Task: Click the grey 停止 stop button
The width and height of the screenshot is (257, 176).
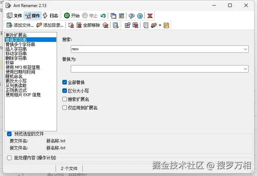Action: [x=90, y=16]
